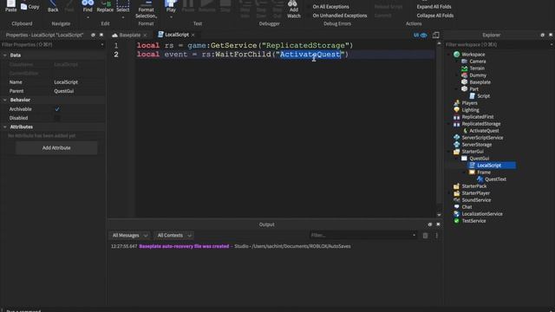The image size is (555, 312).
Task: Collapse the Workspace tree node
Action: point(449,54)
